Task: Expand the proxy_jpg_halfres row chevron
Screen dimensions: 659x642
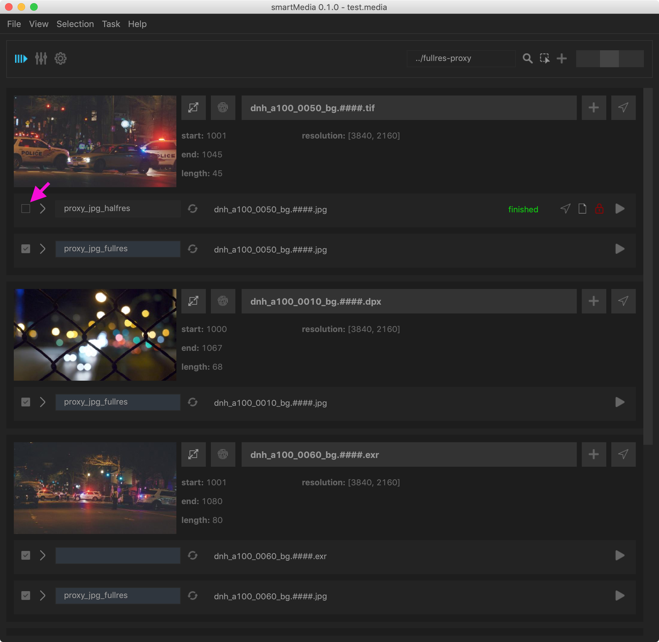Action: coord(42,209)
